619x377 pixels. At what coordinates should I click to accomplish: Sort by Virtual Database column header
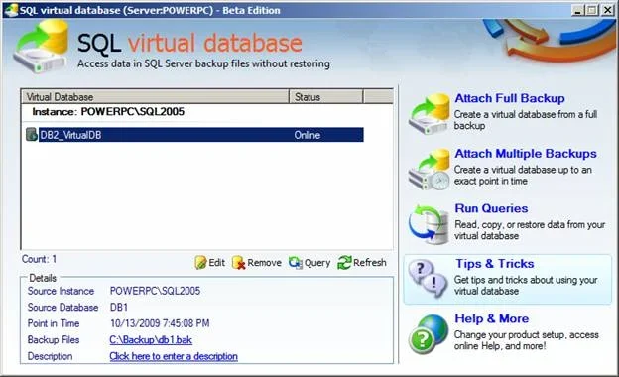click(x=155, y=96)
